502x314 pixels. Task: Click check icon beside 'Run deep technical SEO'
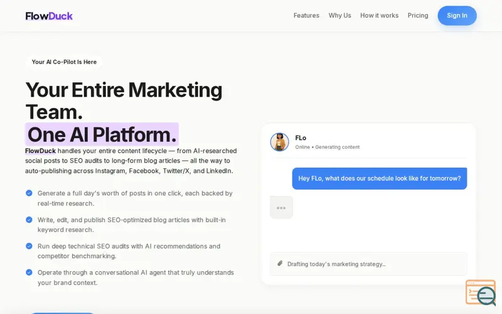pyautogui.click(x=29, y=246)
